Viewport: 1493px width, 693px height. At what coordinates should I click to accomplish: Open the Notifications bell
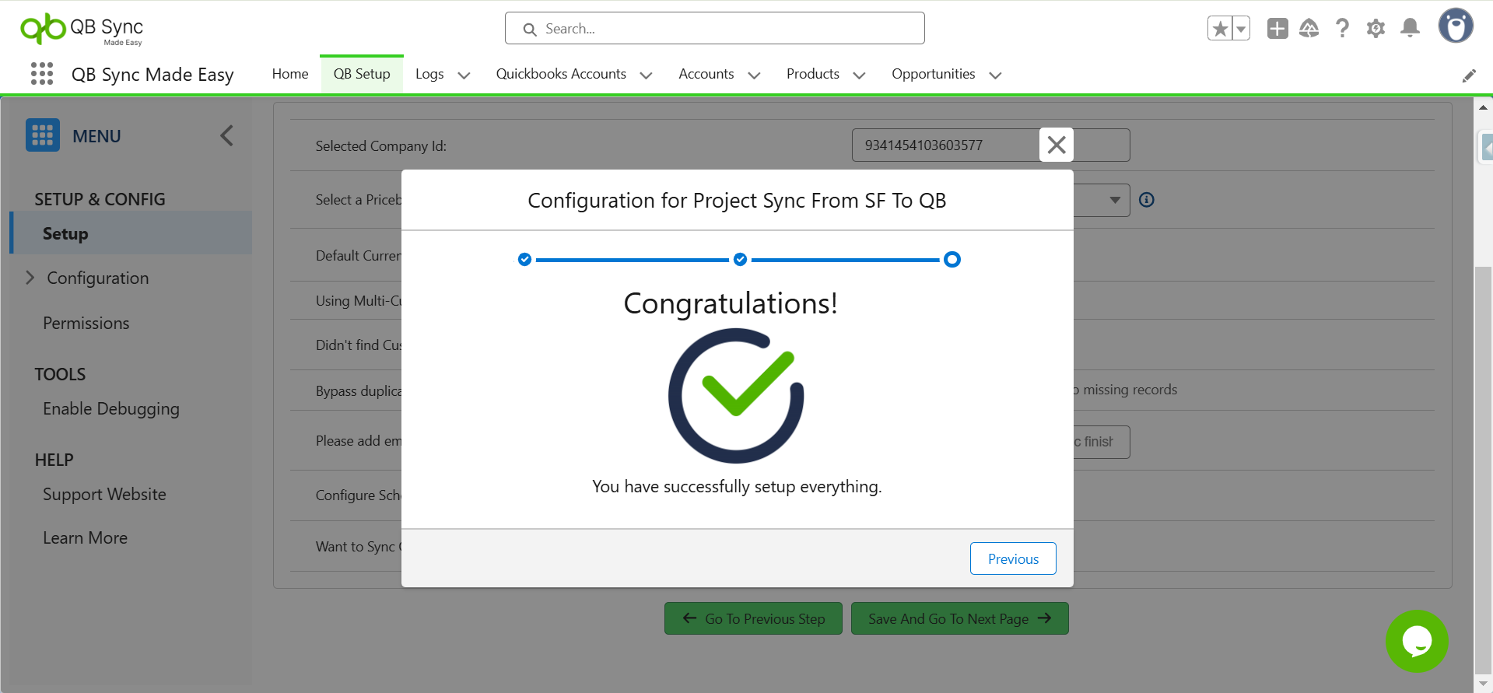[1410, 29]
